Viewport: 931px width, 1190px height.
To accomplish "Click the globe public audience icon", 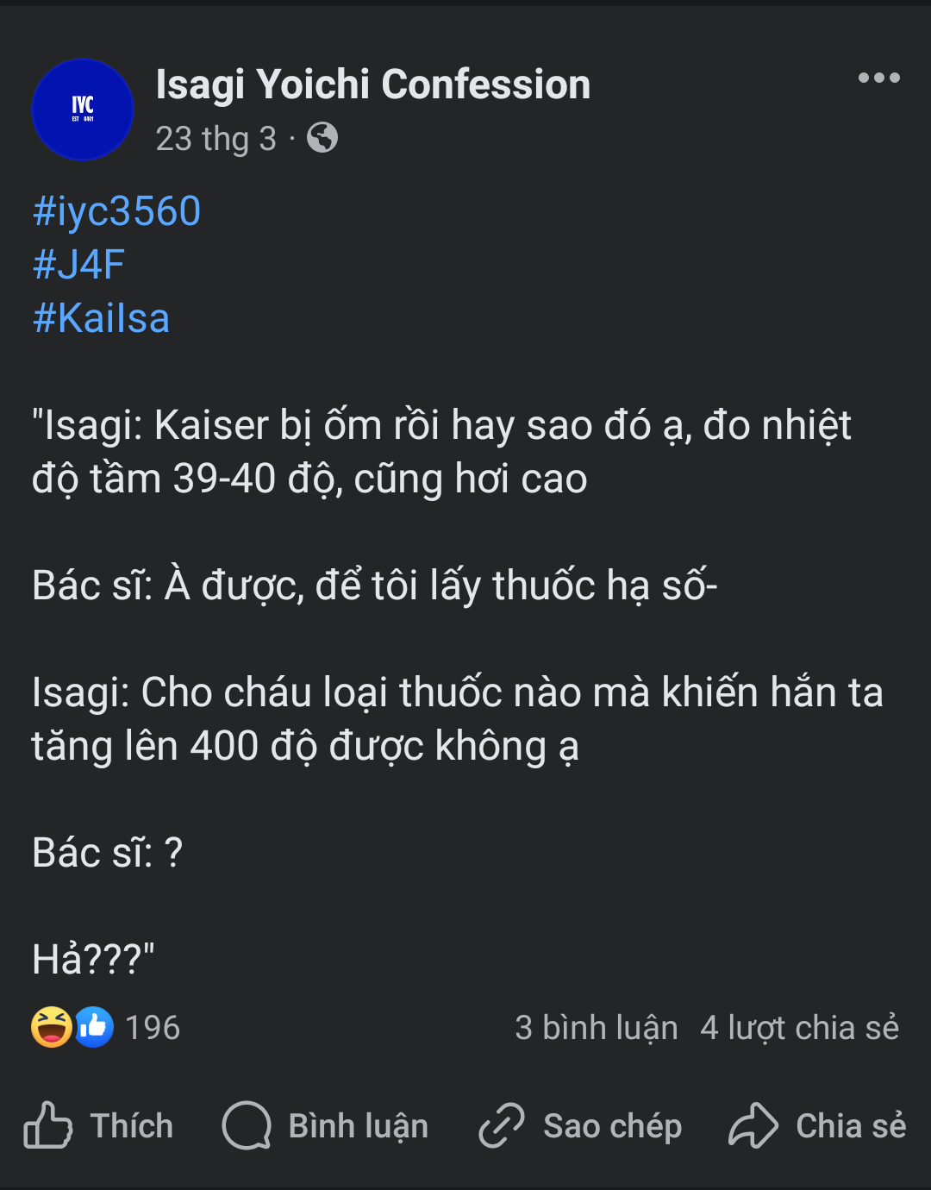I will 322,138.
